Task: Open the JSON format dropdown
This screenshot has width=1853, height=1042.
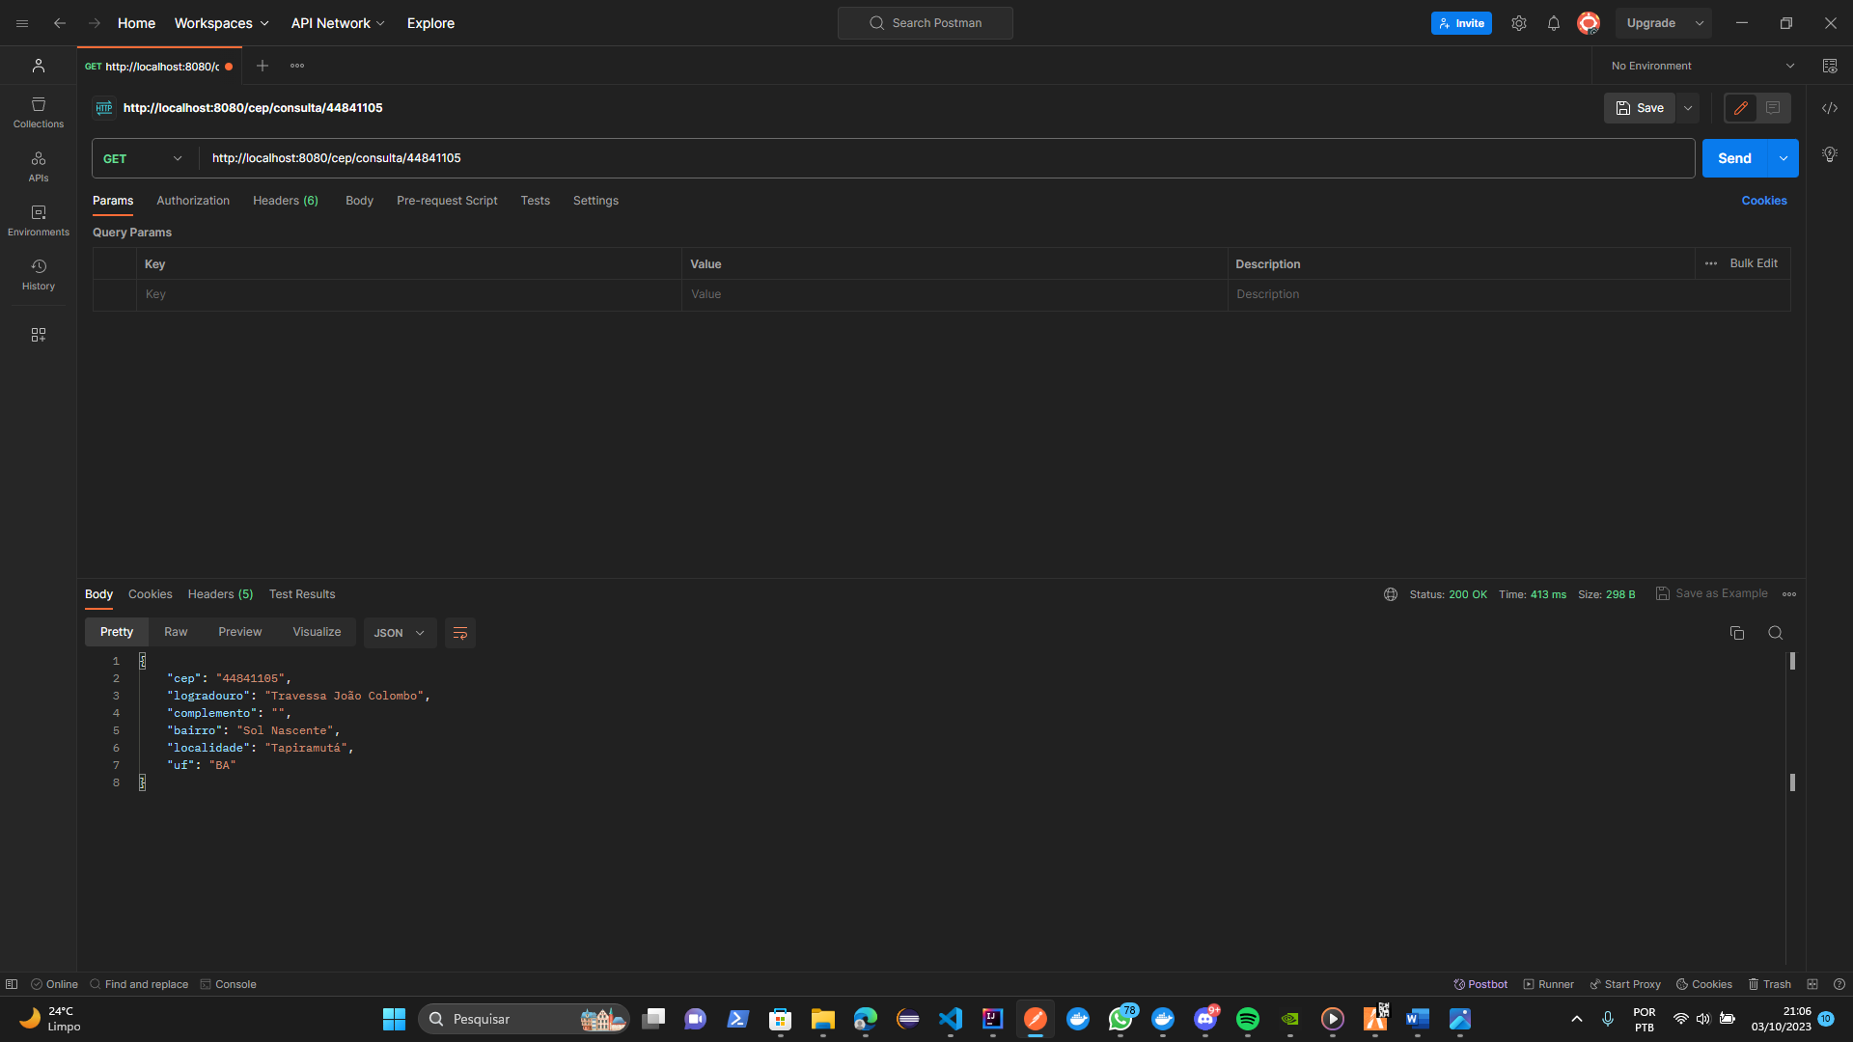Action: click(x=399, y=633)
